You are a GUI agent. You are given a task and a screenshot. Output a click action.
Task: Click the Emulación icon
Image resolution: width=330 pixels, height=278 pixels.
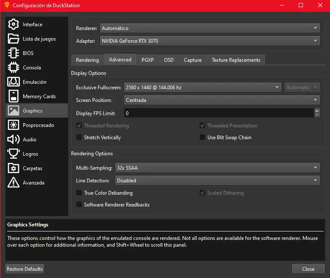[13, 82]
